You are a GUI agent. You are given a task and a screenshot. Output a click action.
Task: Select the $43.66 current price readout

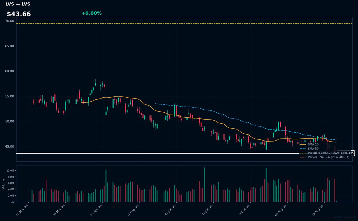tap(19, 14)
